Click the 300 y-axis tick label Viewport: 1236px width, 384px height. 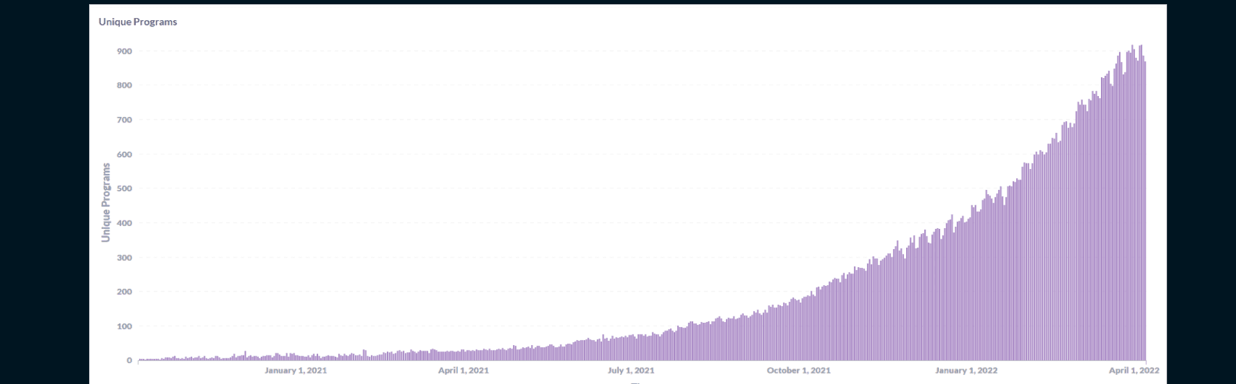point(125,257)
